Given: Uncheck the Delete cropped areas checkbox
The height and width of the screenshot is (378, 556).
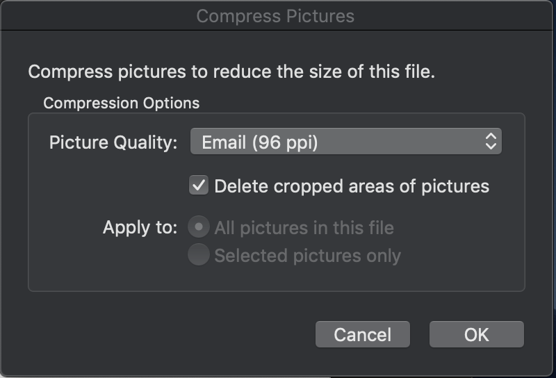Looking at the screenshot, I should pos(199,186).
